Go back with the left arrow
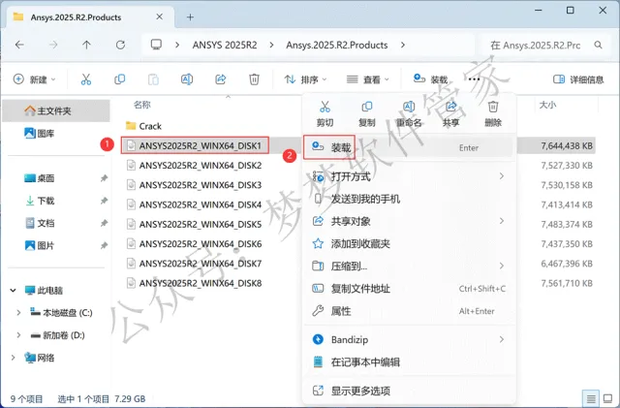Screen dimensions: 620x408 (19, 45)
